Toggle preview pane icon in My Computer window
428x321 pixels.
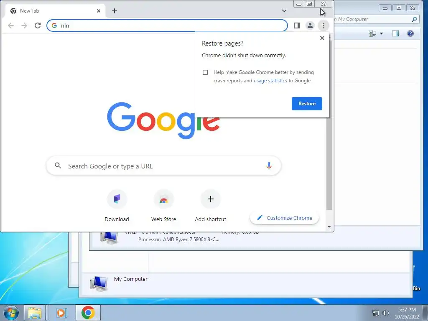pos(395,33)
